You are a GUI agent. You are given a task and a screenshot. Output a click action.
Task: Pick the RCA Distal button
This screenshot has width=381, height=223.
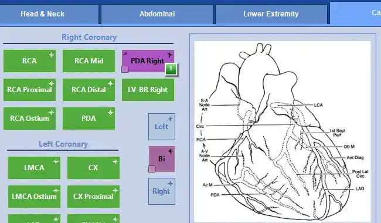tap(89, 89)
